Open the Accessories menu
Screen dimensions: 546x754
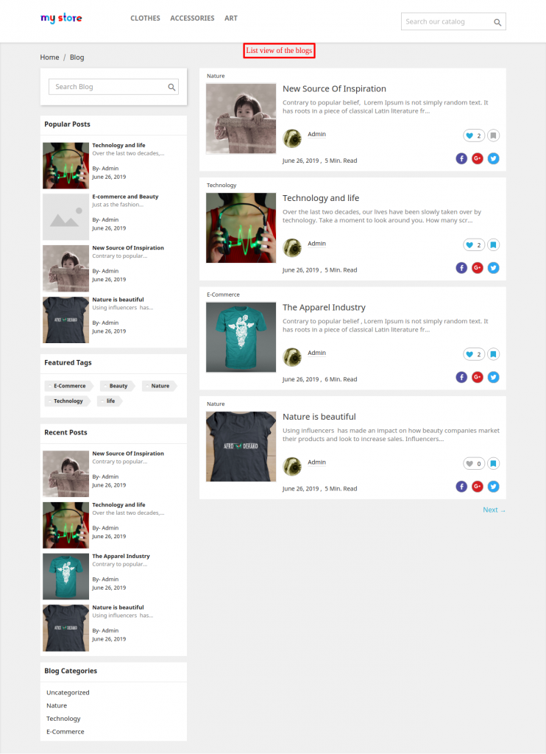pyautogui.click(x=192, y=18)
